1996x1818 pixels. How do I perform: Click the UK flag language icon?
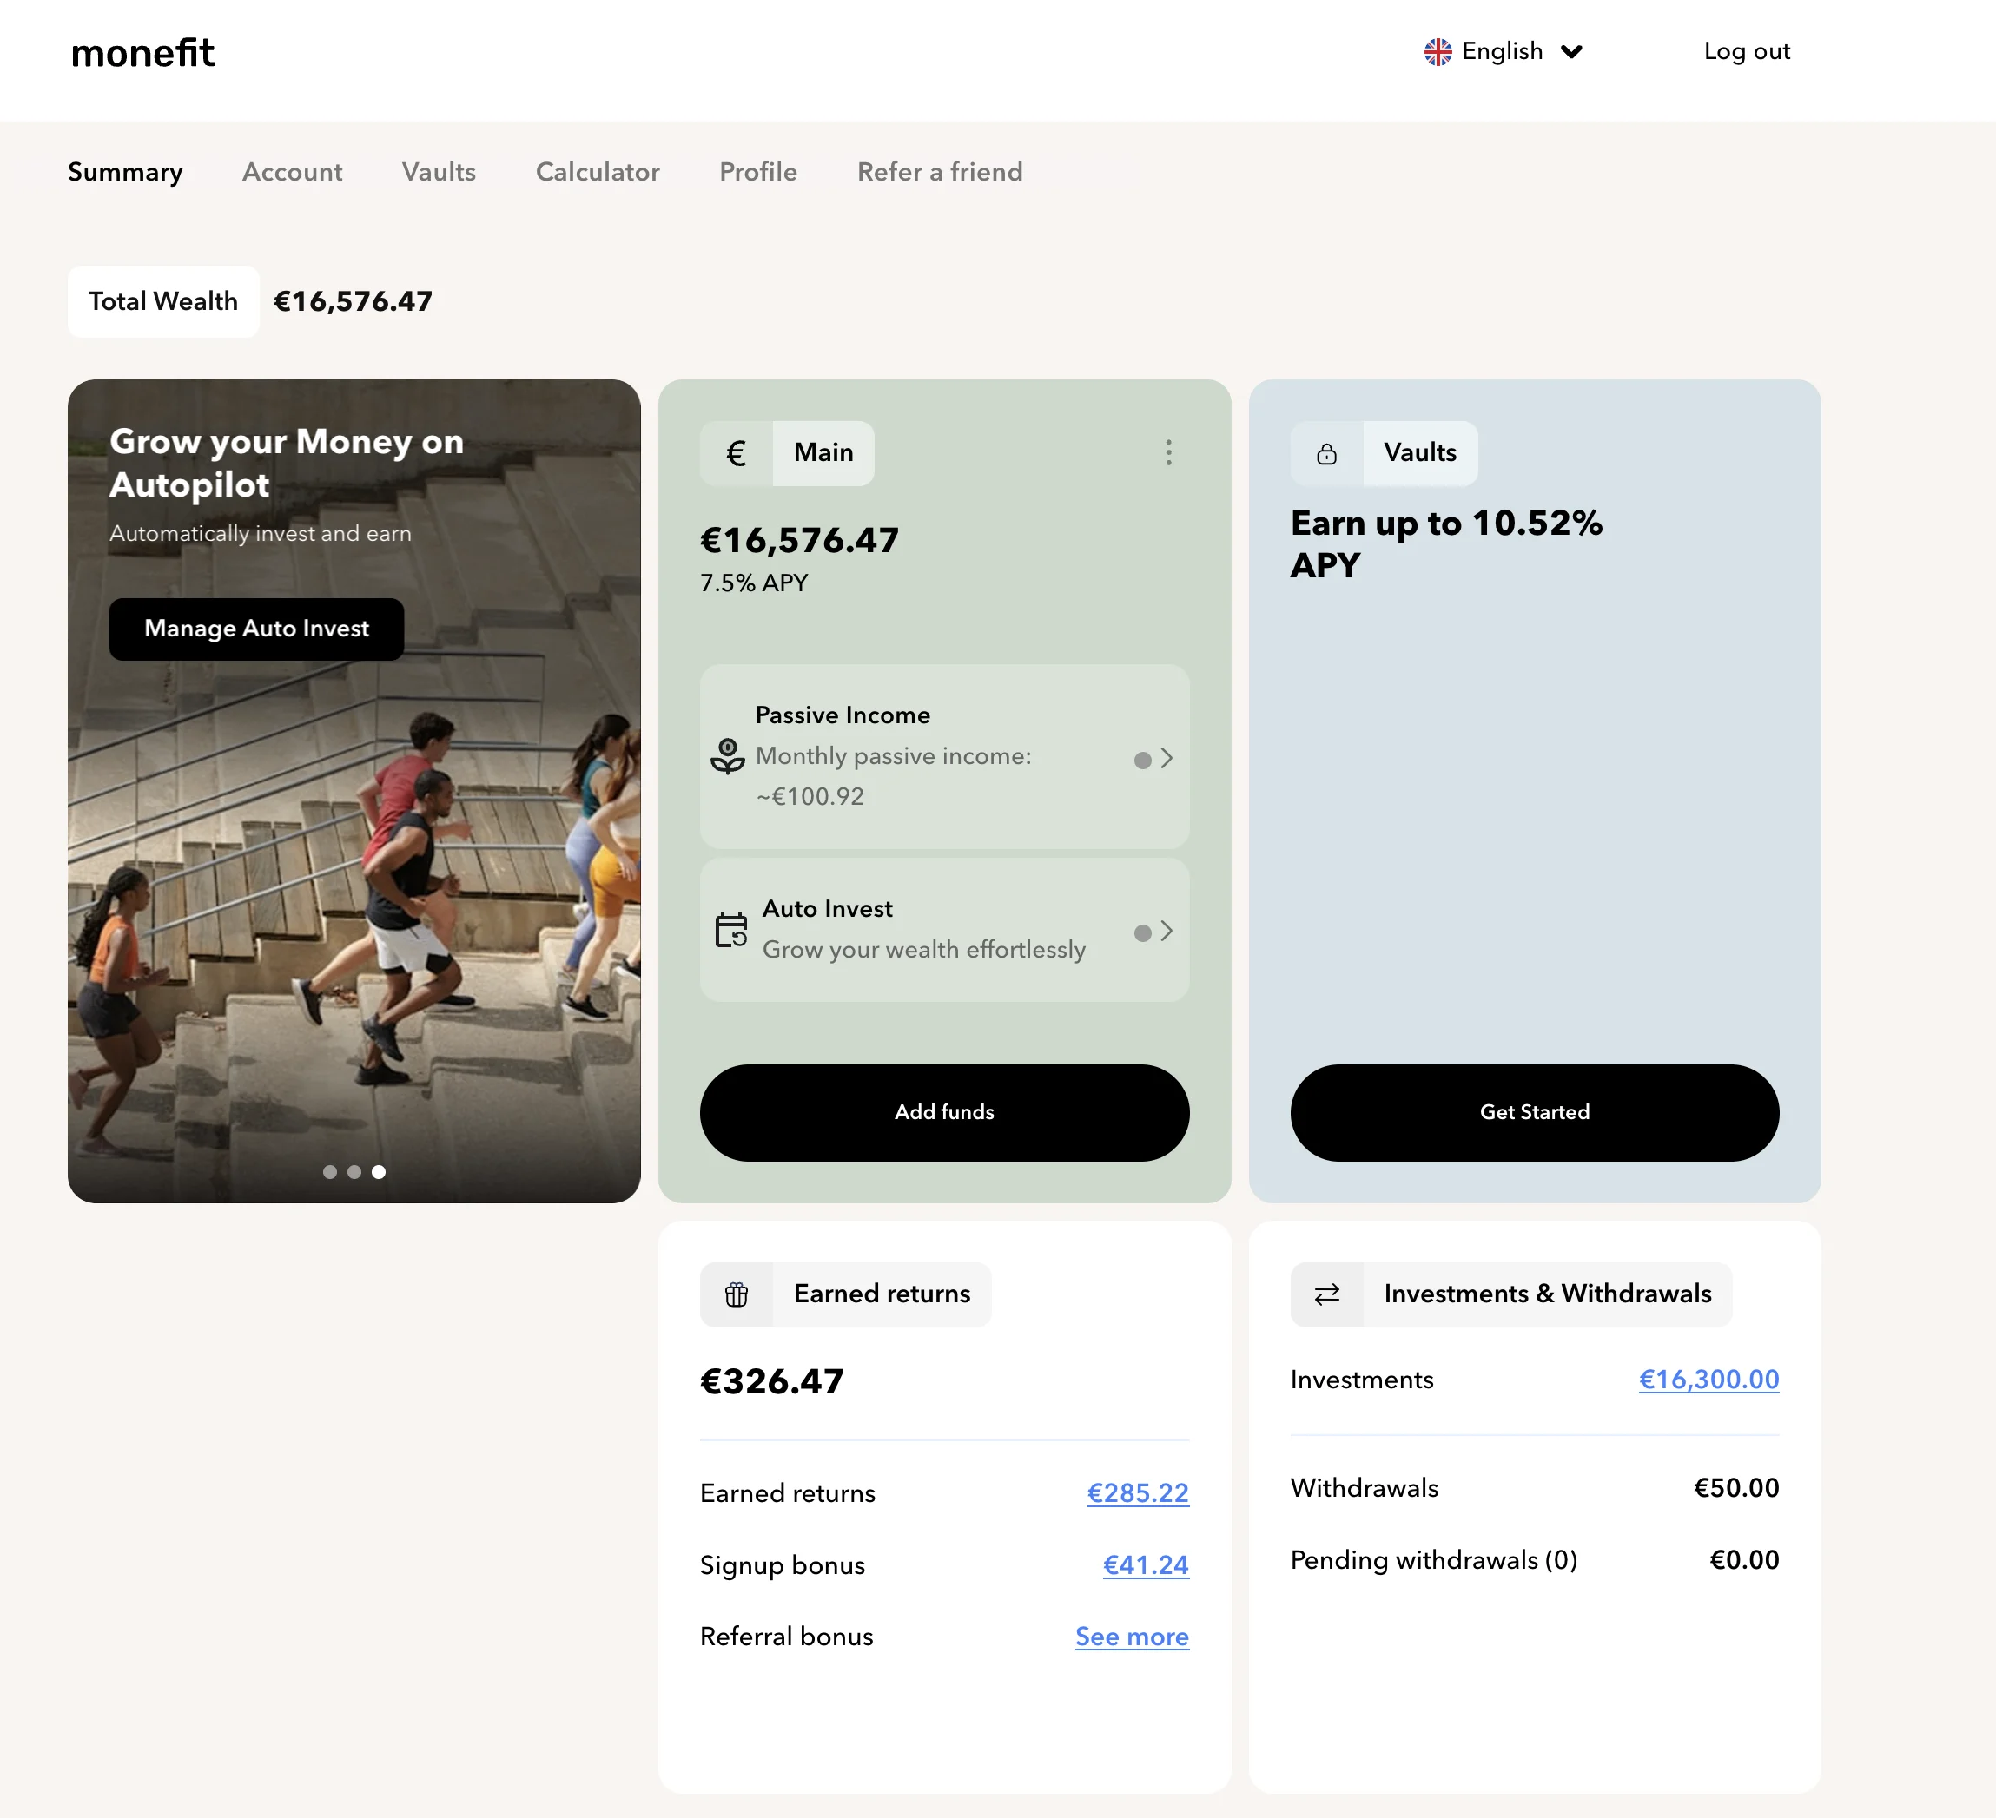pyautogui.click(x=1438, y=51)
